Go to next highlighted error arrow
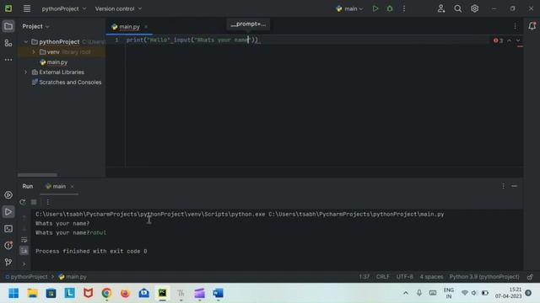Image resolution: width=540 pixels, height=303 pixels. point(518,40)
